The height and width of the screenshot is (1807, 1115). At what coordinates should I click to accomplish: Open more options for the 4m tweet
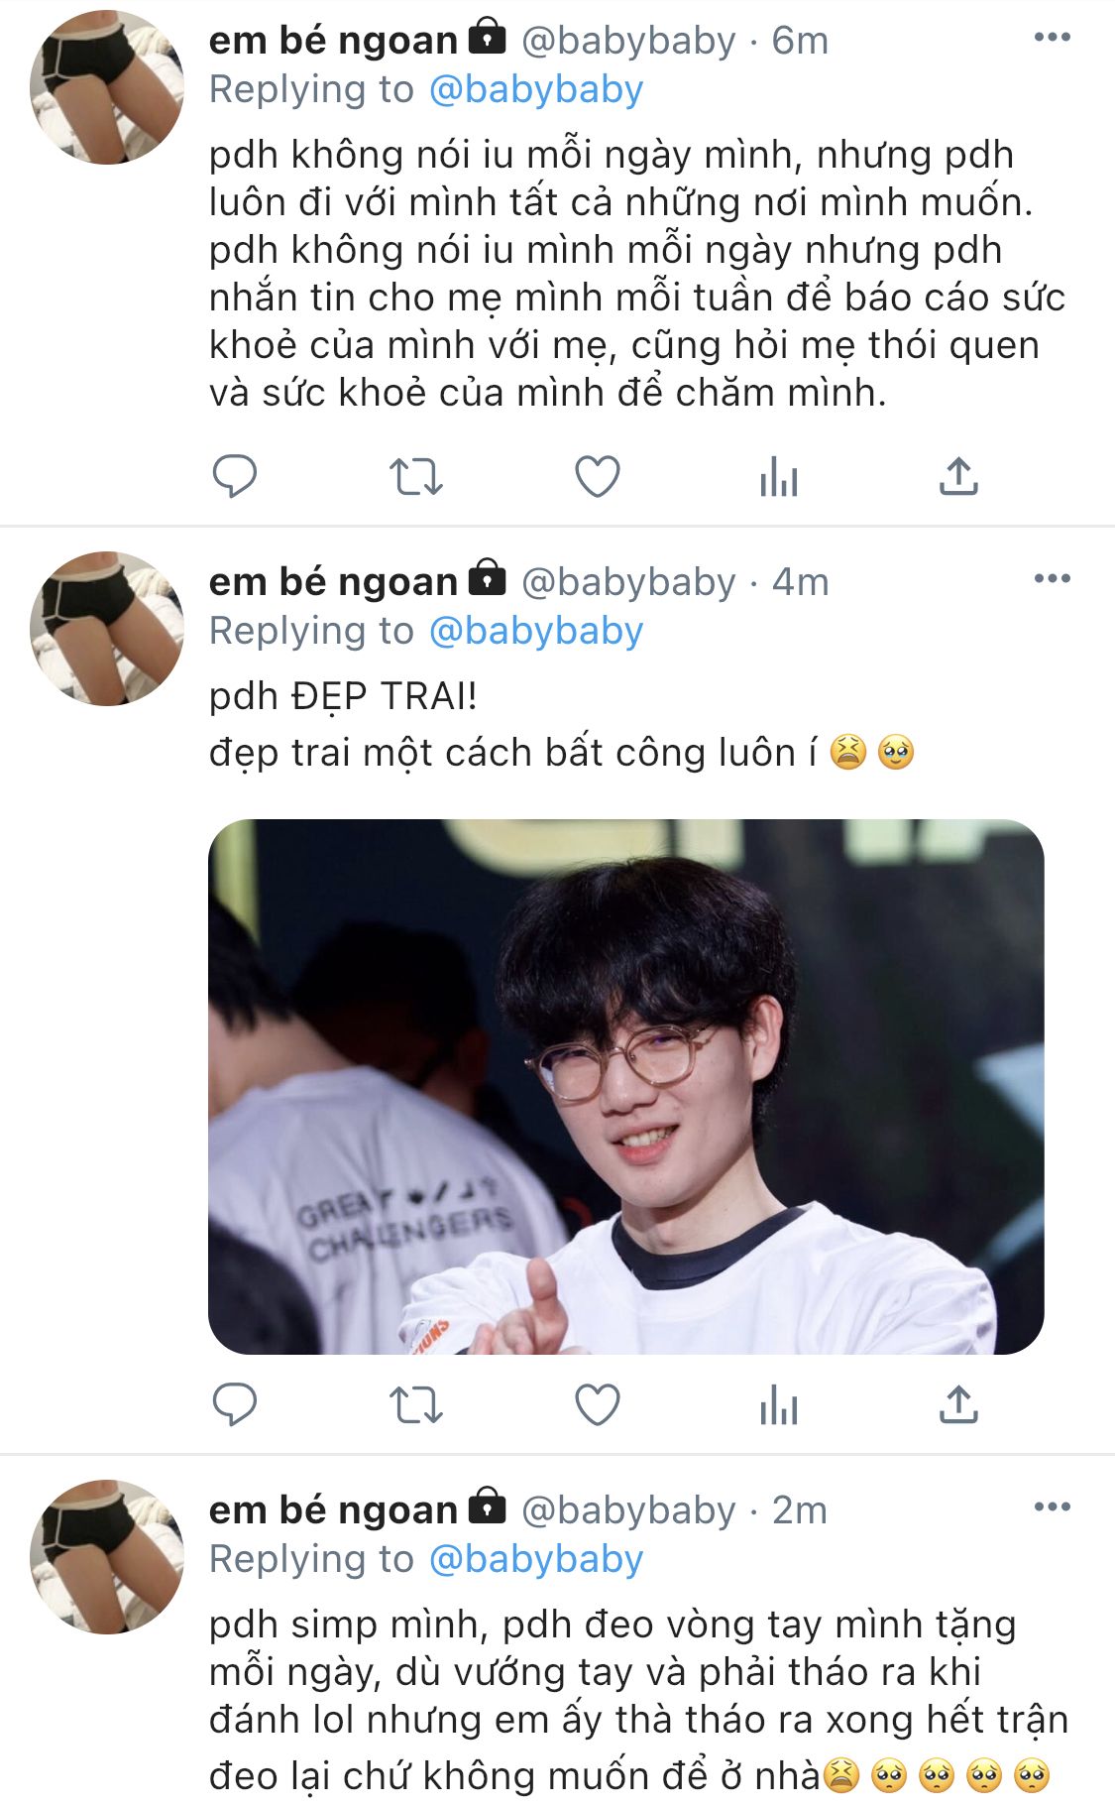pyautogui.click(x=1052, y=579)
